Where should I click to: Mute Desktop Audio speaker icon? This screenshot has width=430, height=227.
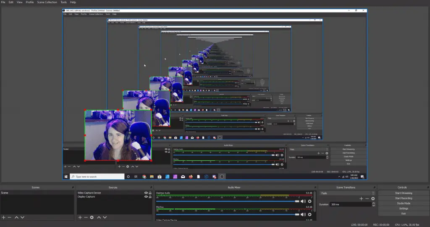(x=303, y=201)
